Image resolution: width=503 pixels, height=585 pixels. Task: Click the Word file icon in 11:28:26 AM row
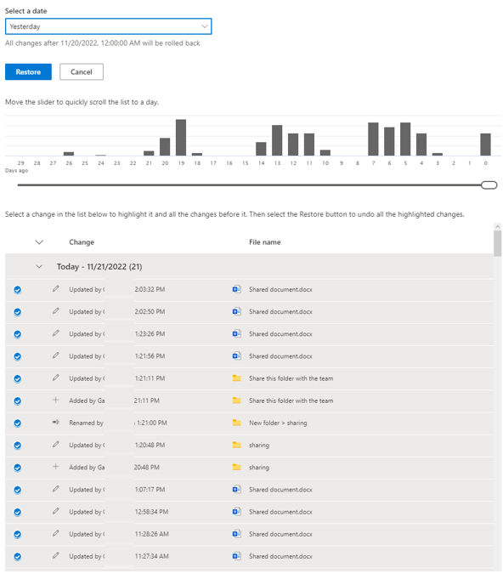tap(236, 534)
